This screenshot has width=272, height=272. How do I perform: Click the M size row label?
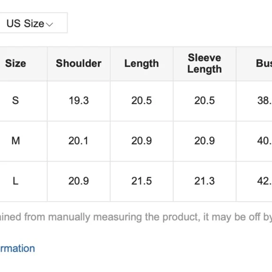coord(15,141)
